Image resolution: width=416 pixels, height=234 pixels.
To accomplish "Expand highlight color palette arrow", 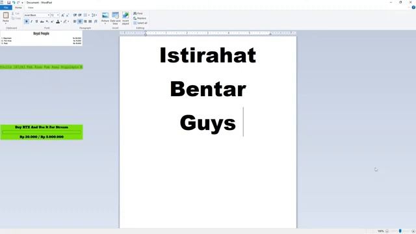I will pyautogui.click(x=68, y=21).
